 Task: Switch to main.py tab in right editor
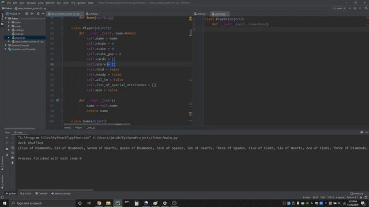pos(201,14)
